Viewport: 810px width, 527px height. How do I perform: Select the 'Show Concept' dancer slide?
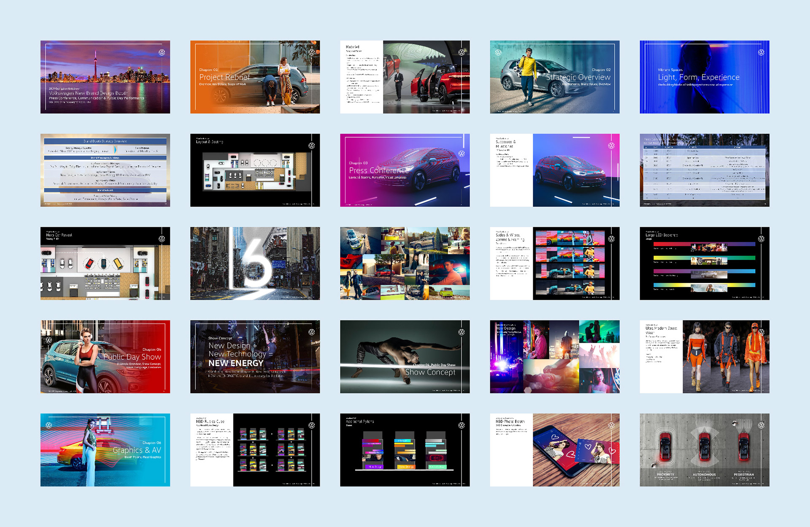405,356
